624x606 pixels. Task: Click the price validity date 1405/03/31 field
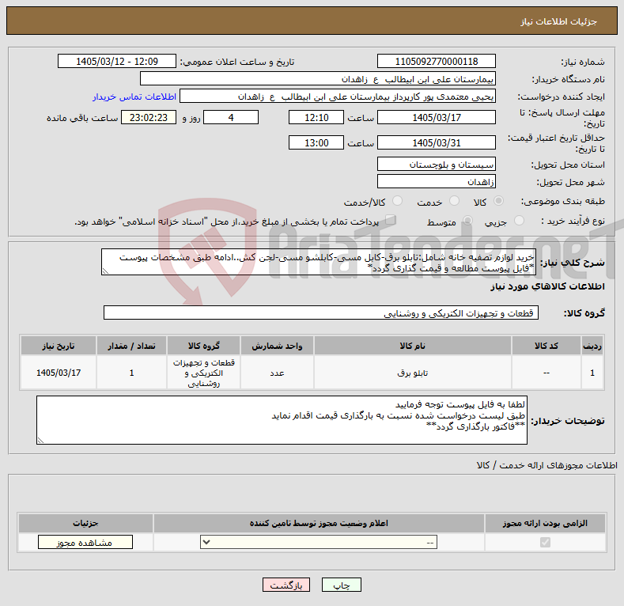[x=436, y=142]
